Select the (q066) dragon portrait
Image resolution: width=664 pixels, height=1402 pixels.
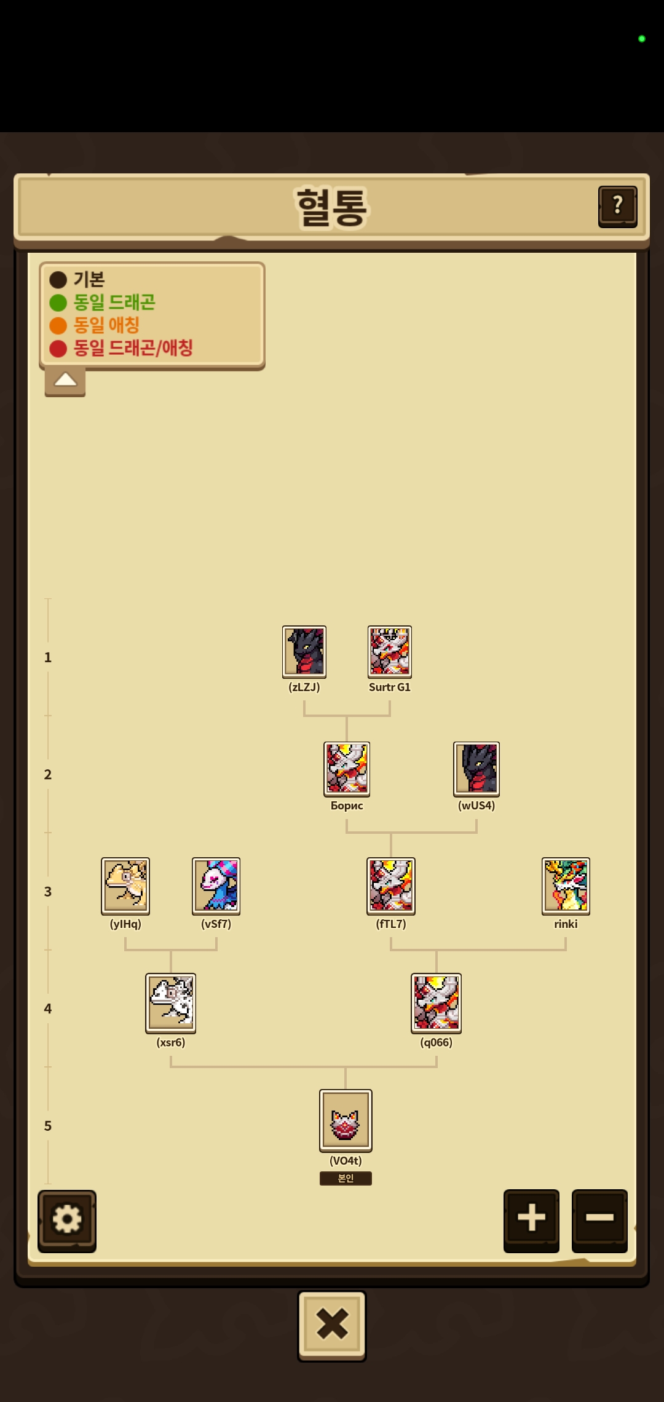tap(437, 1003)
